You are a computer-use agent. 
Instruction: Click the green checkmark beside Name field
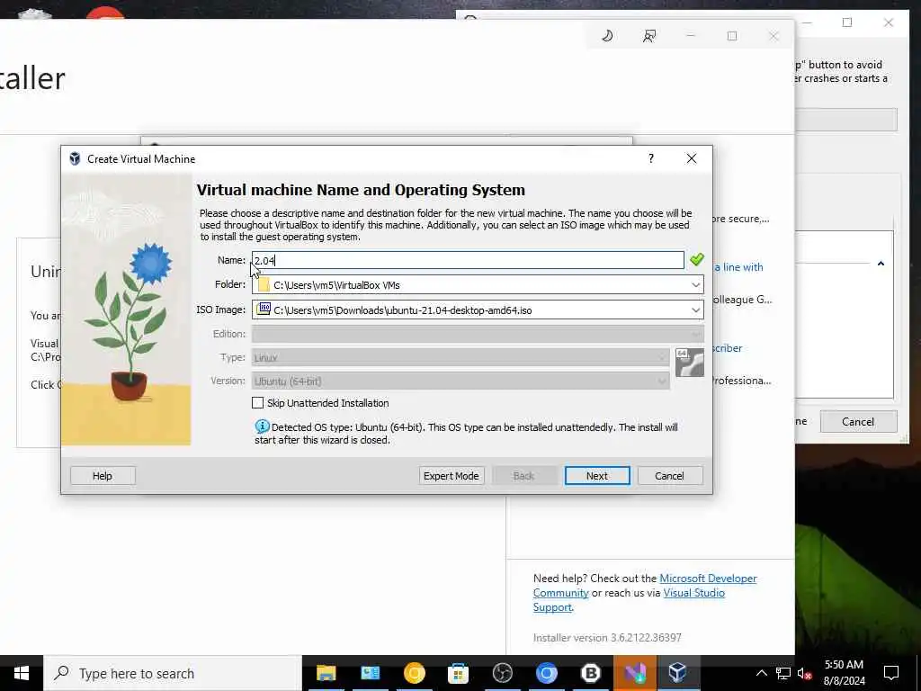[x=697, y=259]
